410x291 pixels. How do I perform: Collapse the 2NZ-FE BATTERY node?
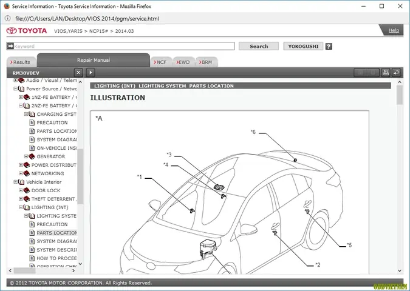[x=21, y=105]
